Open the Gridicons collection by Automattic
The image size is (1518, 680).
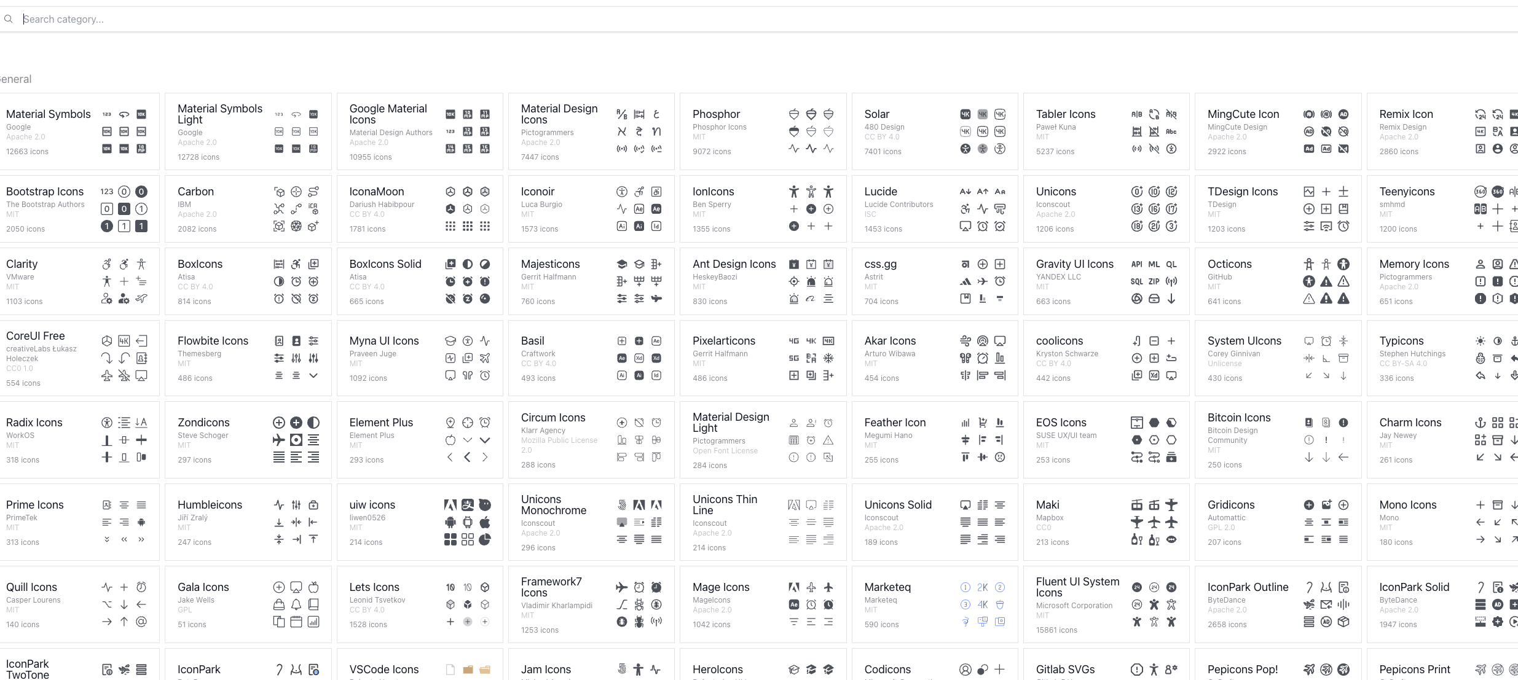tap(1278, 522)
